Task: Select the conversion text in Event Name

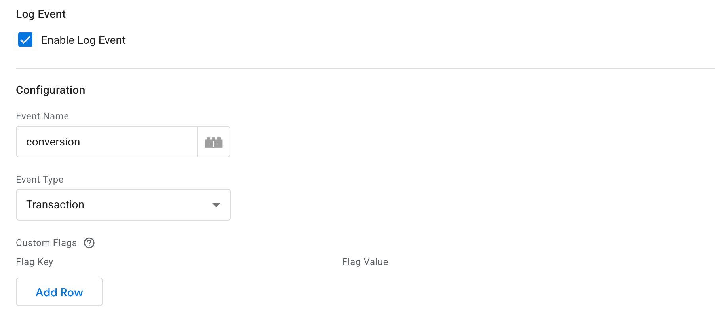Action: pyautogui.click(x=53, y=142)
